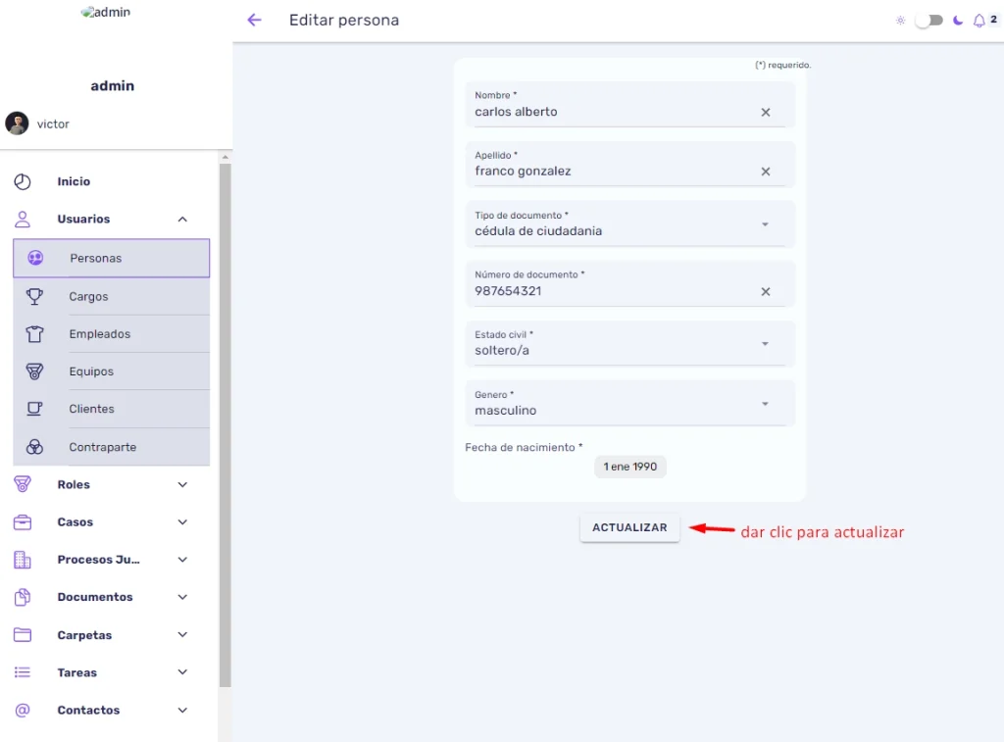Click the Inicio dashboard icon
1004x742 pixels.
(x=23, y=181)
